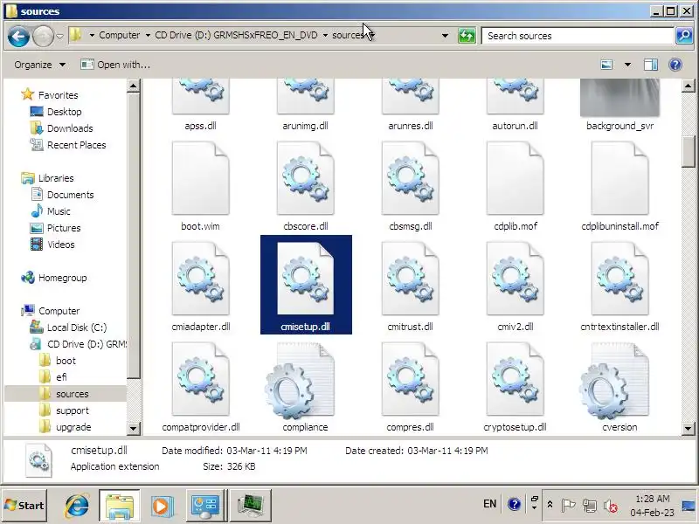Select the cbsmsg.dll file icon

point(410,178)
